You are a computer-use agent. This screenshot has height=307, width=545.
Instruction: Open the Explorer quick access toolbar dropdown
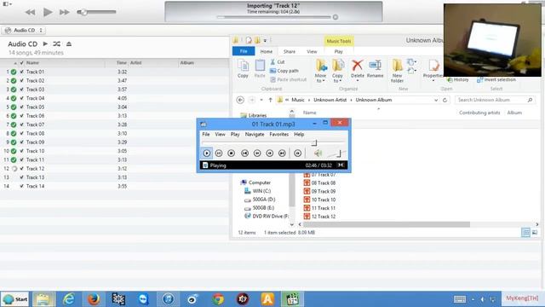(265, 41)
